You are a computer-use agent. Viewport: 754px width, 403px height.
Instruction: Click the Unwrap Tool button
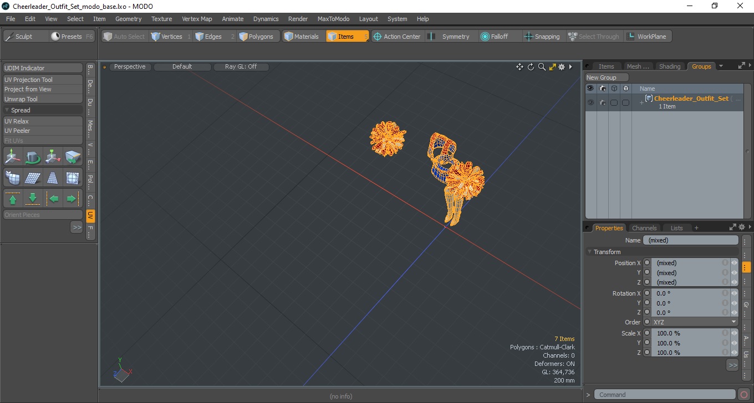[x=43, y=99]
